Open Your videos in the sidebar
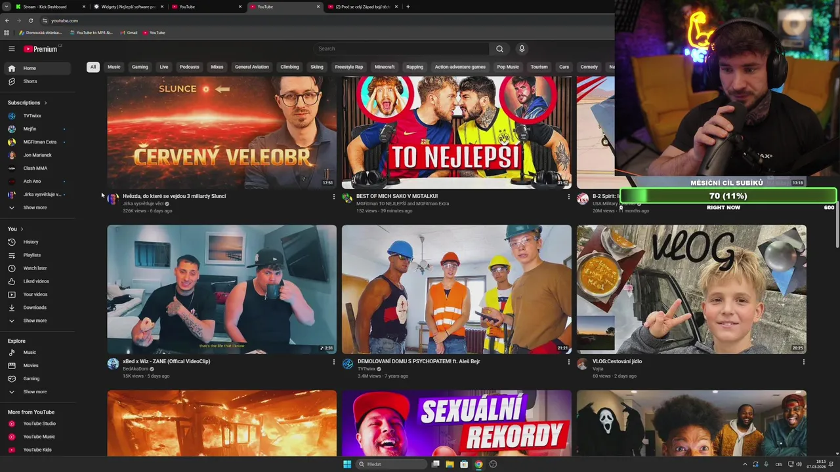Viewport: 840px width, 472px height. tap(37, 294)
